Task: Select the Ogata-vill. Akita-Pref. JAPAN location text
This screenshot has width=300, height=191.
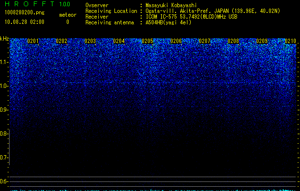Action: tap(213, 11)
